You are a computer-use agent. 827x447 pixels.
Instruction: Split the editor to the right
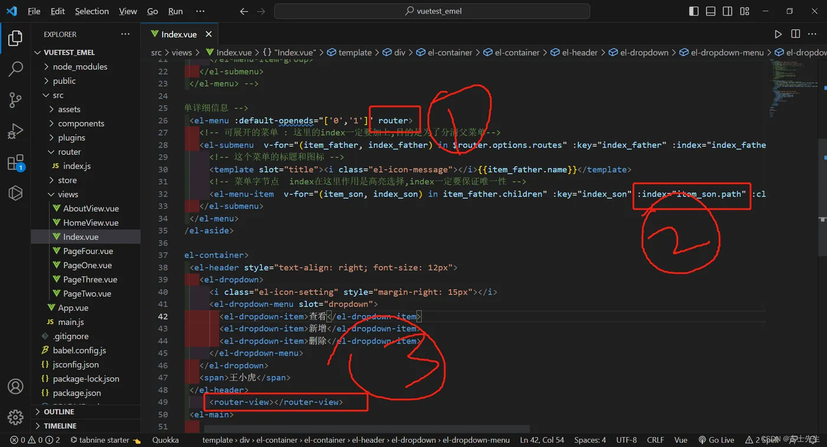796,34
